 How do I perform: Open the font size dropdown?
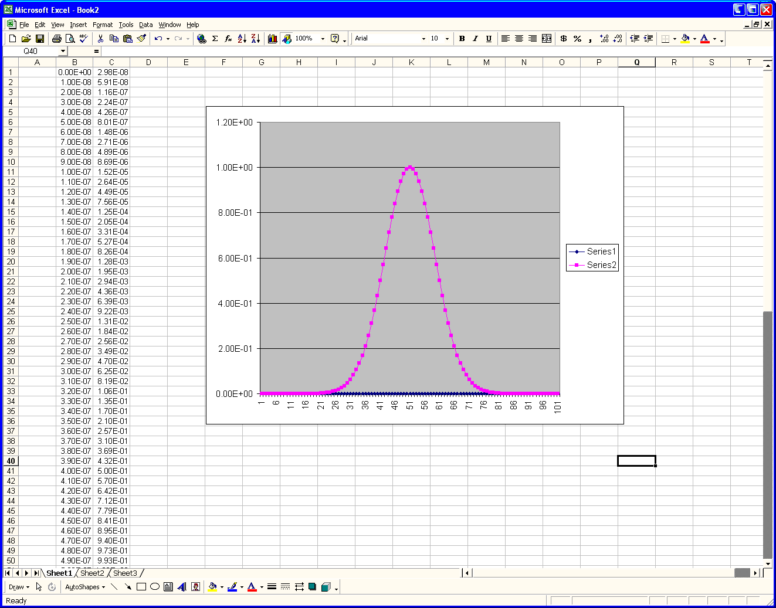click(447, 39)
